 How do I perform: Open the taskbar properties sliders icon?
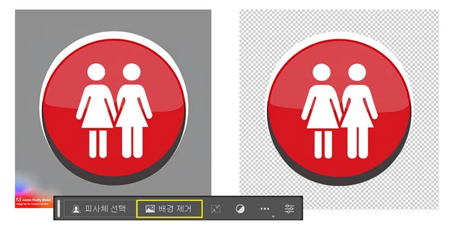(289, 209)
